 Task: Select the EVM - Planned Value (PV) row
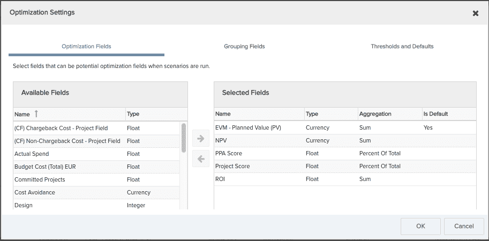pyautogui.click(x=345, y=128)
